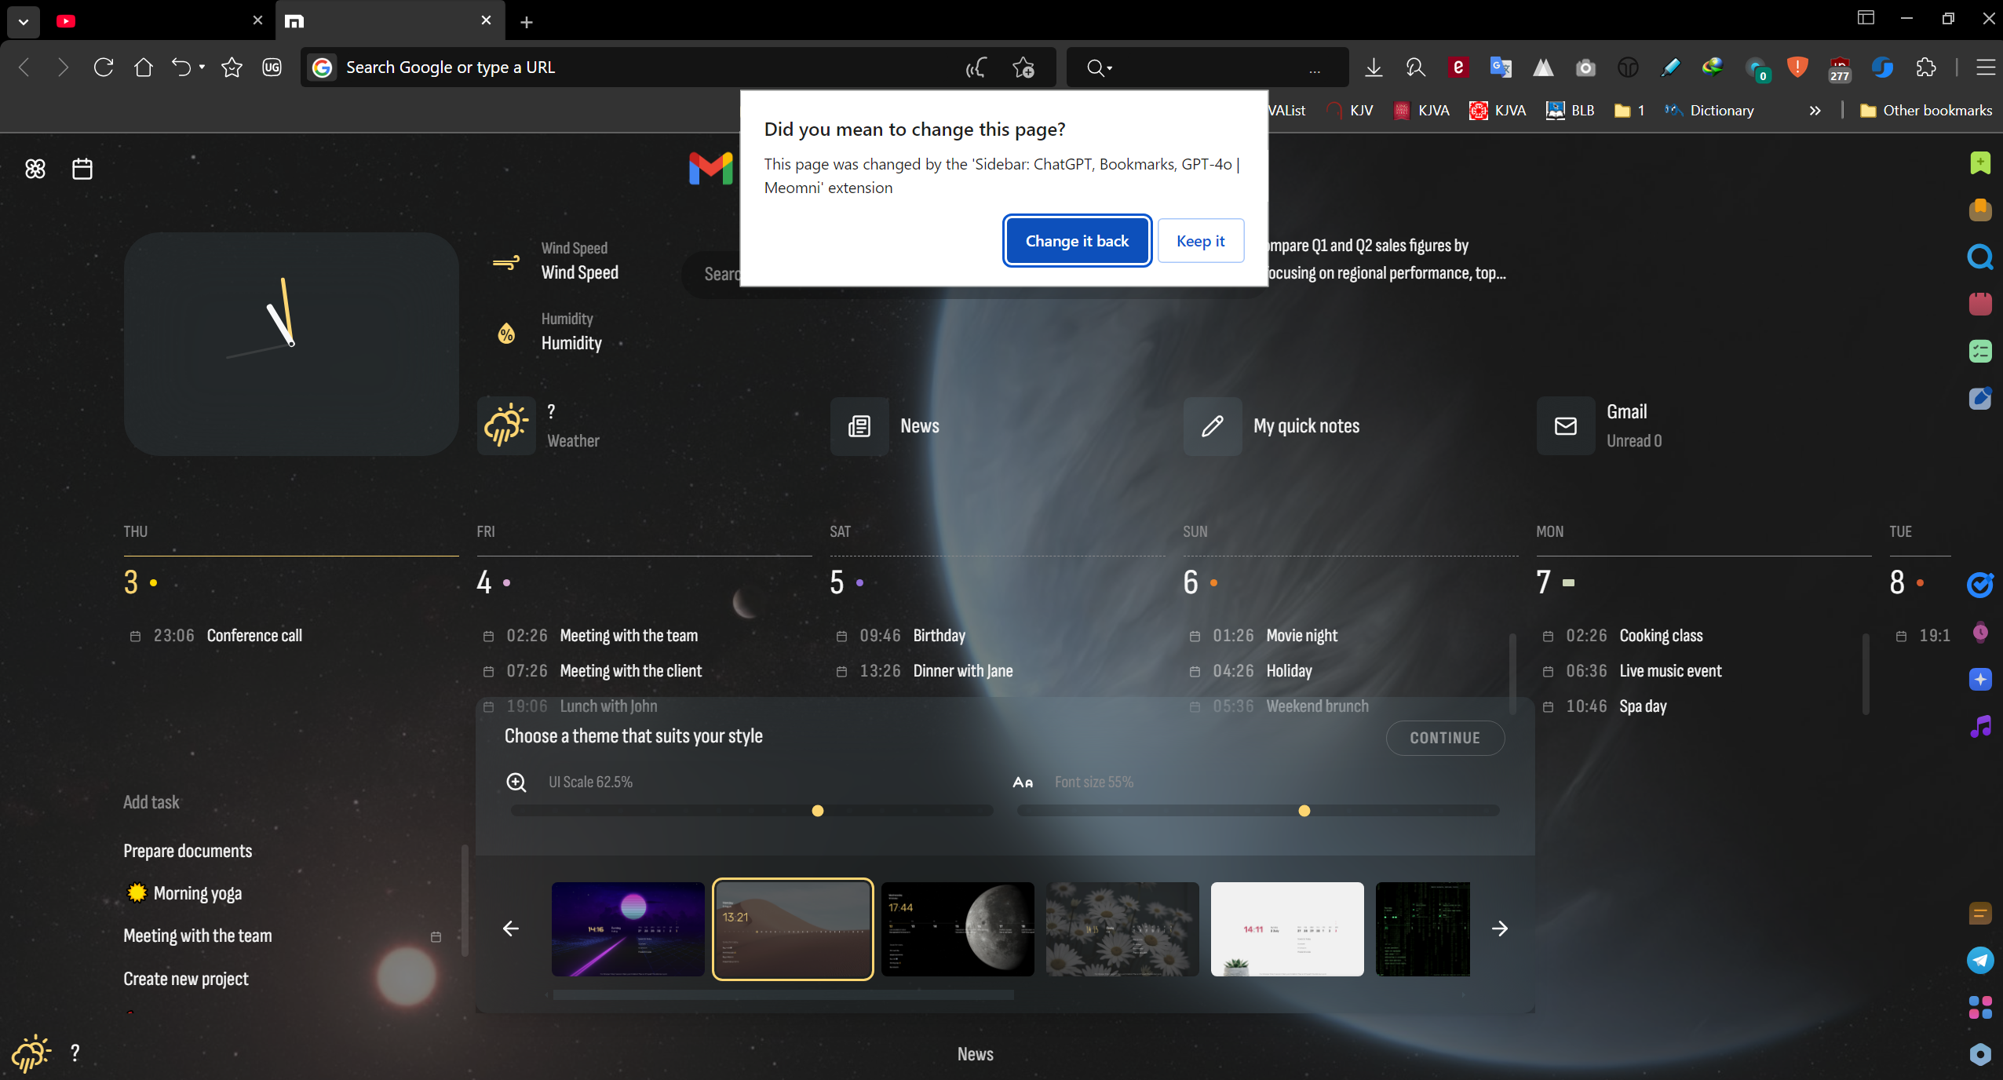The width and height of the screenshot is (2003, 1080).
Task: Open the blue search circle sidebar icon
Action: coord(1980,257)
